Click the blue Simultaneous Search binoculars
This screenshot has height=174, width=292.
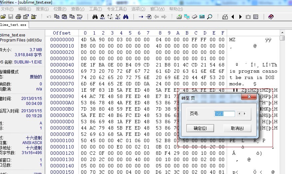tap(126, 17)
